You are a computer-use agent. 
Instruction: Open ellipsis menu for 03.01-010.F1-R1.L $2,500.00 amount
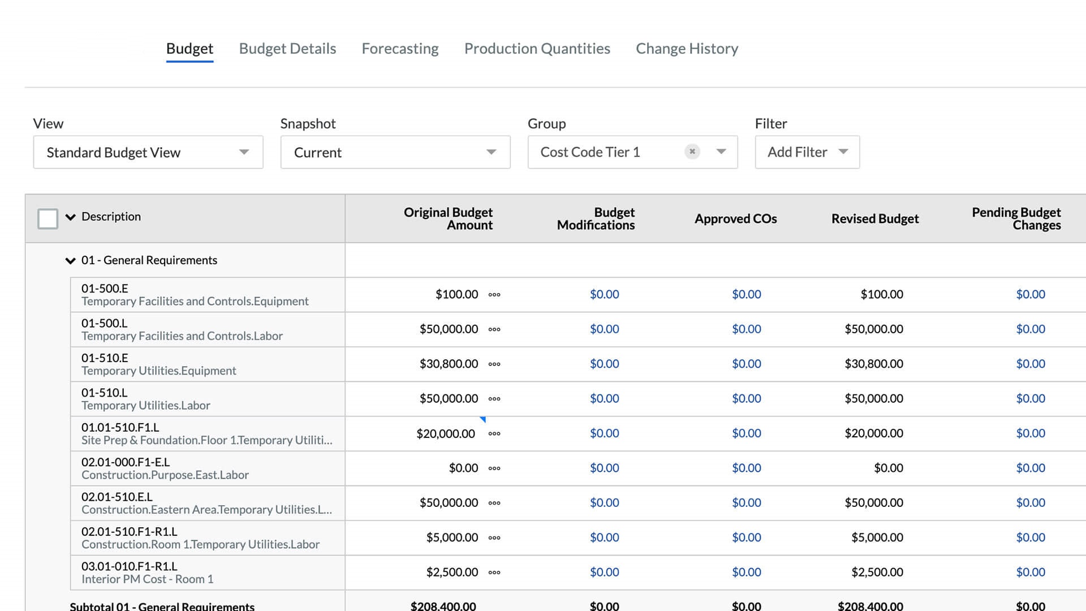click(494, 573)
